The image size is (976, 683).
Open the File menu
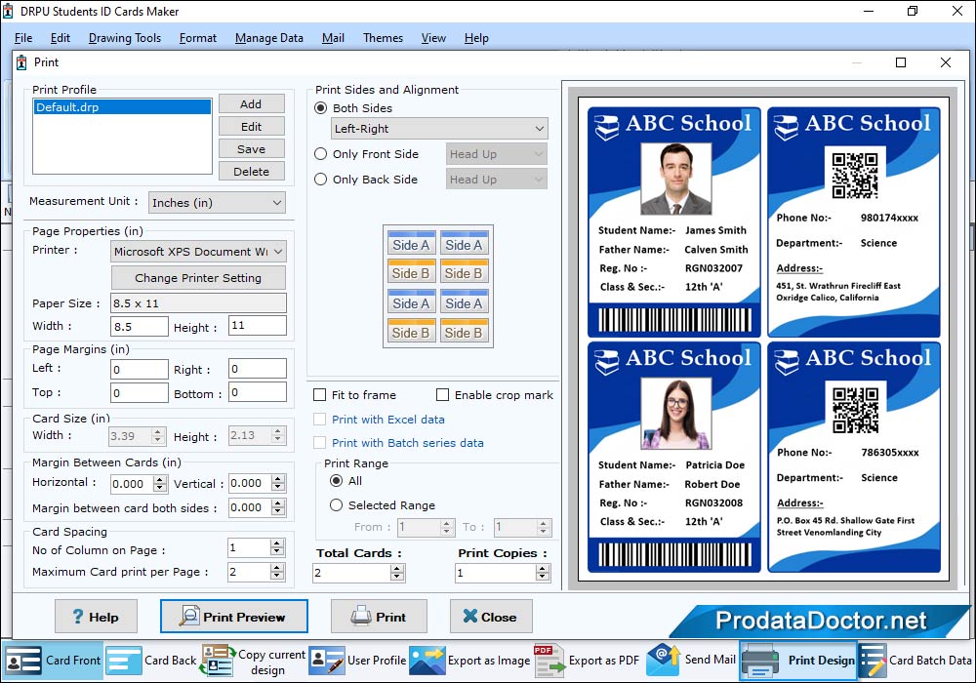(23, 38)
